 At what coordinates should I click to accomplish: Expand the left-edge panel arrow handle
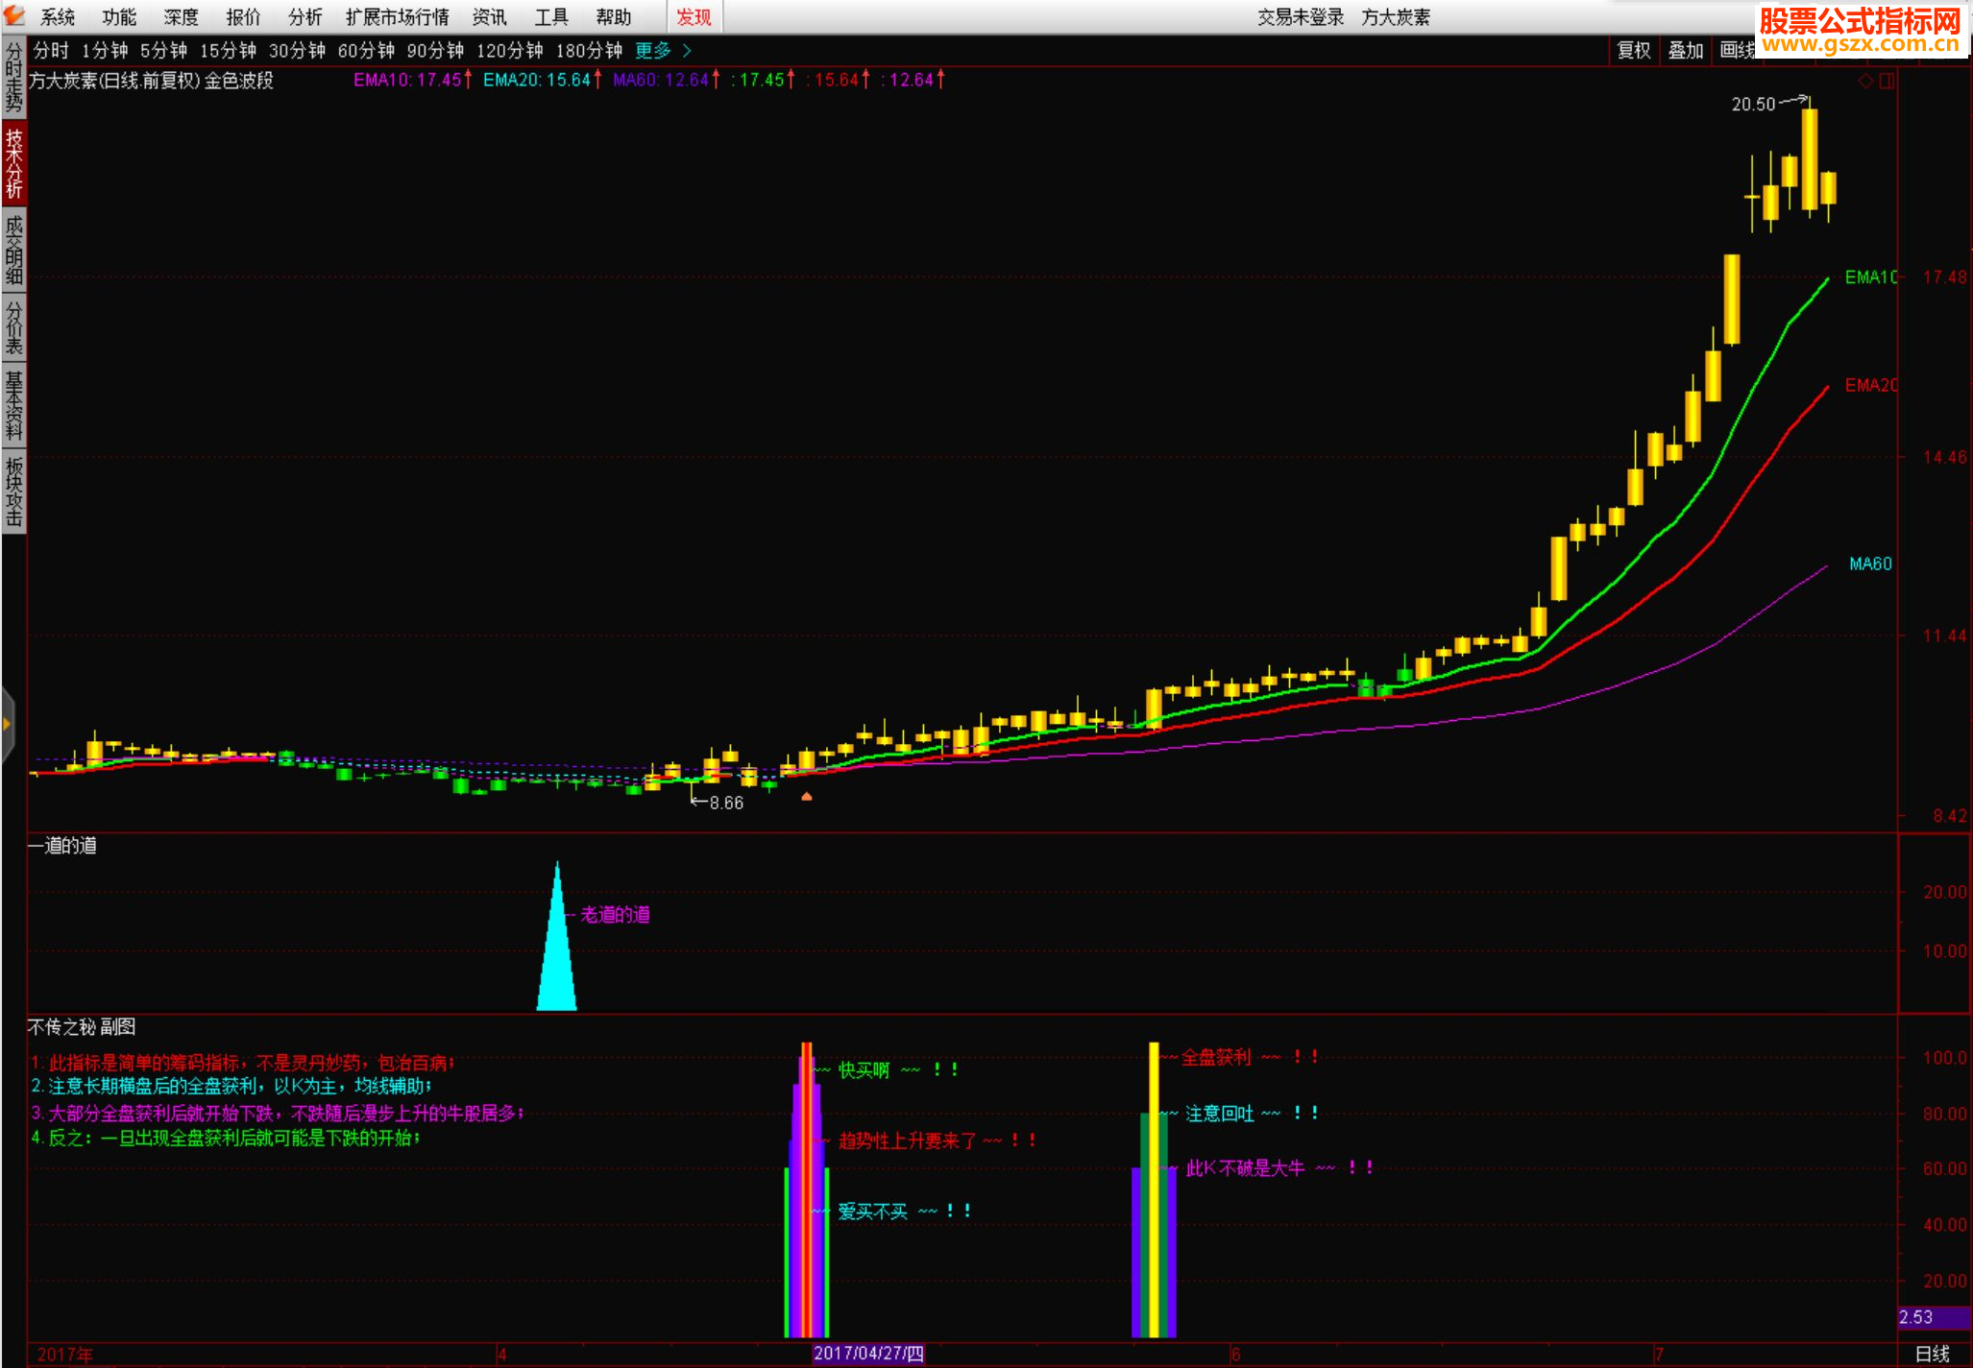click(8, 725)
